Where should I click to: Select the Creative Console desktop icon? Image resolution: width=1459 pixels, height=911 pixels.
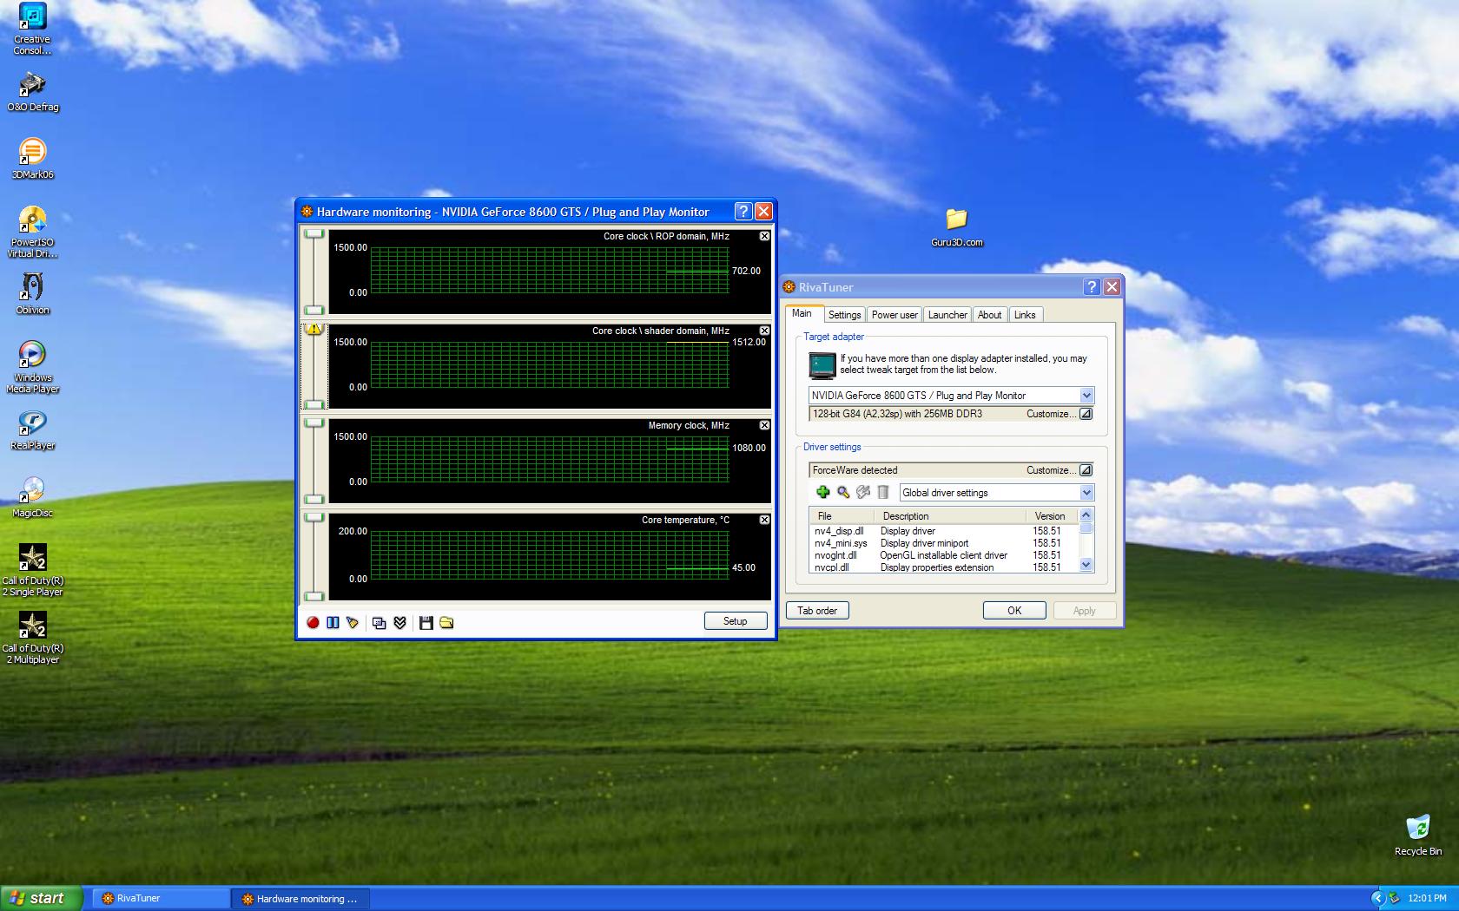[x=32, y=29]
